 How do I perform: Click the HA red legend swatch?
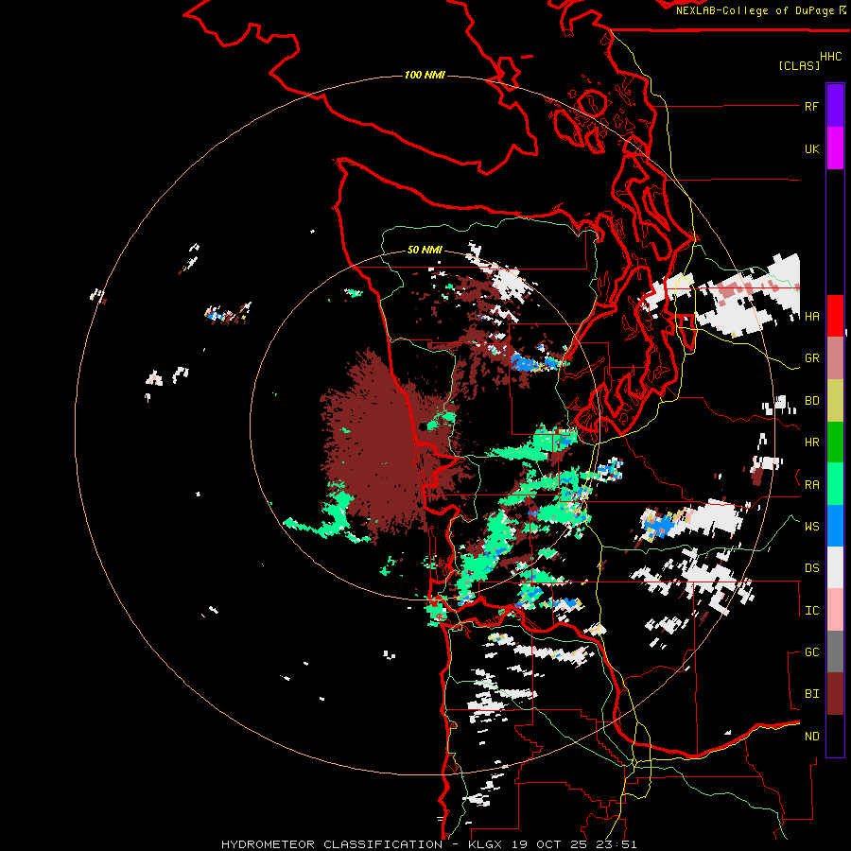click(835, 316)
